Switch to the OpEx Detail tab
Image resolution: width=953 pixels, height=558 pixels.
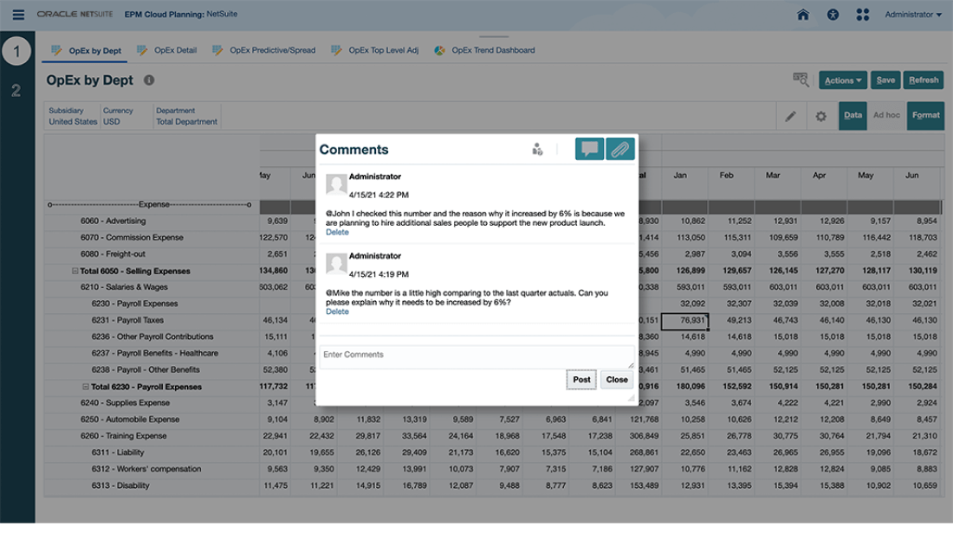(175, 50)
